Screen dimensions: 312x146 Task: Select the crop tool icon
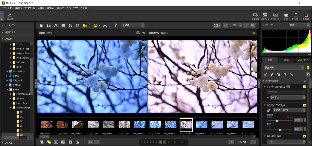click(285, 75)
